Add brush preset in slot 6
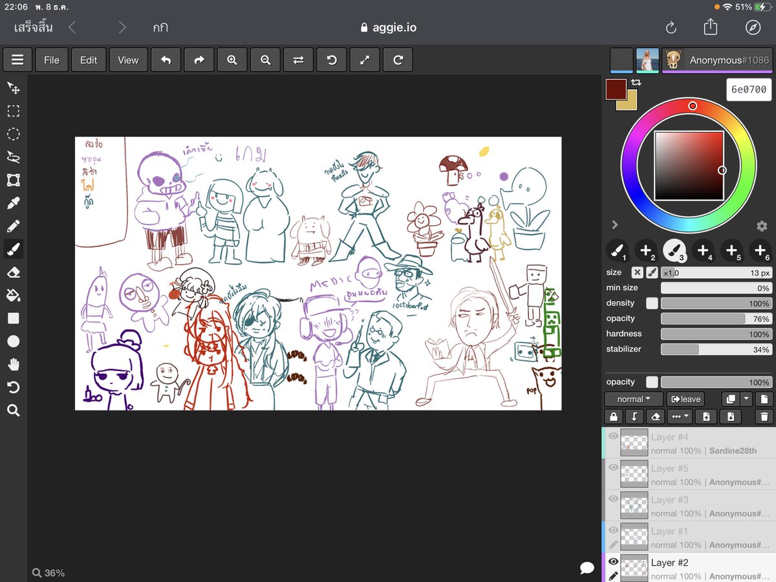The height and width of the screenshot is (582, 776). point(760,250)
